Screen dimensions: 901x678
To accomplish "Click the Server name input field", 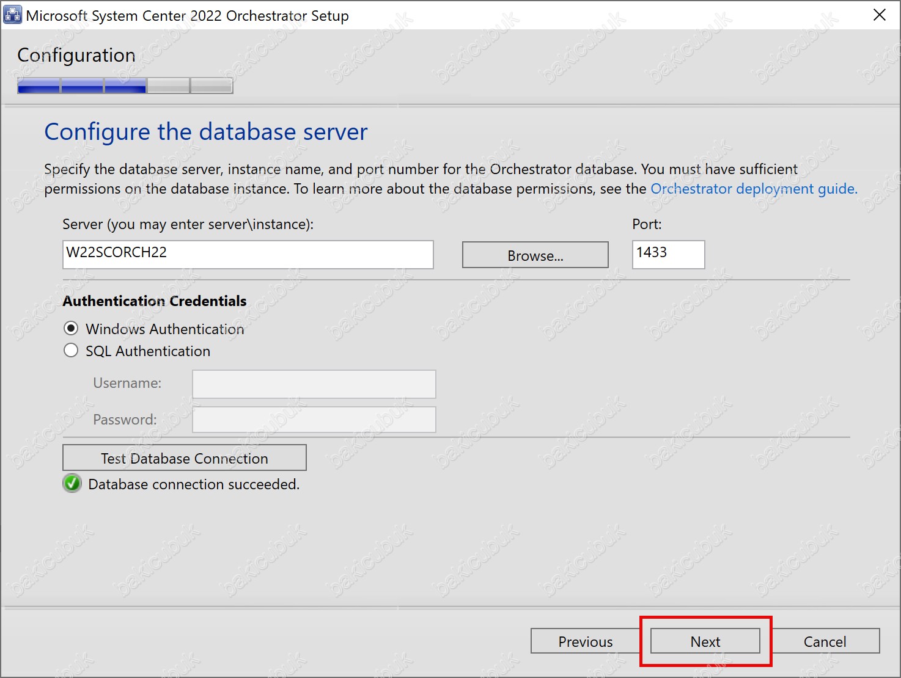I will tap(248, 255).
